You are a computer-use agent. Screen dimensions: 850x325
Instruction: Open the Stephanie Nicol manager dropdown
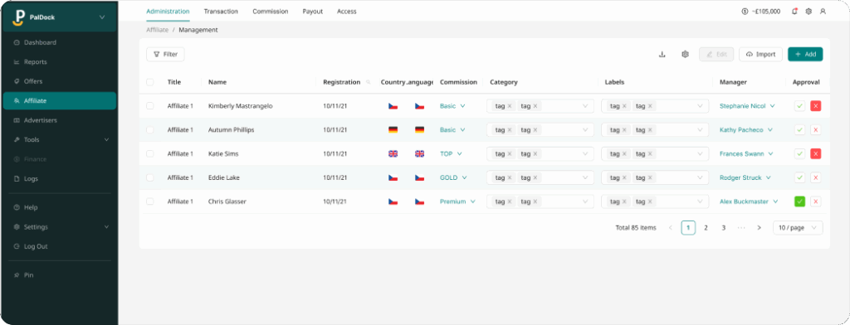[747, 106]
